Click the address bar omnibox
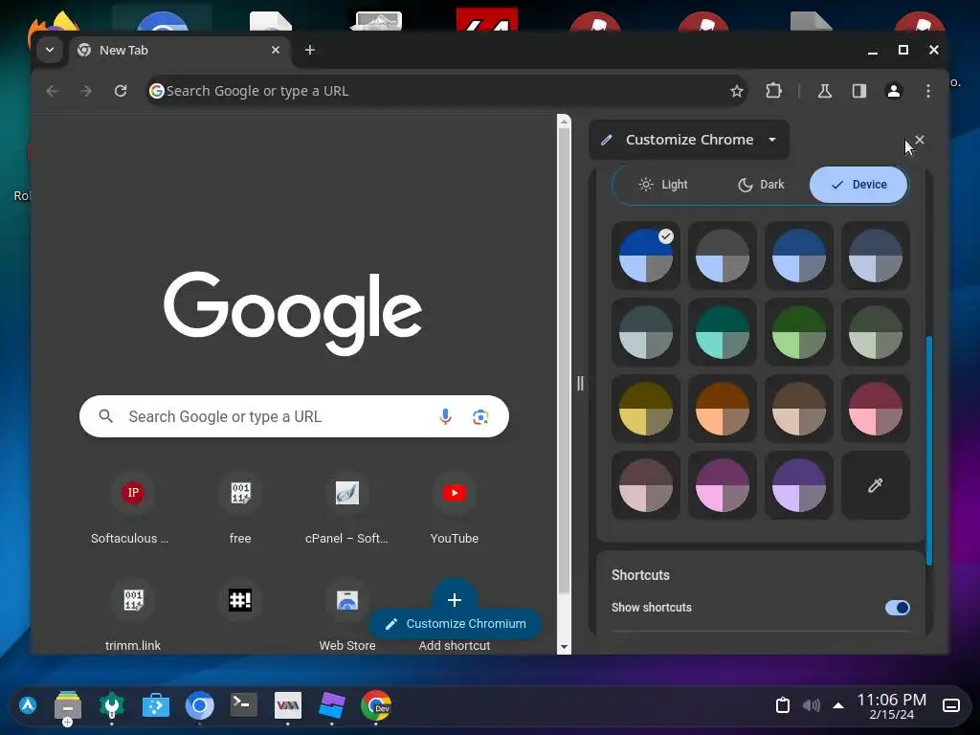Viewport: 980px width, 735px height. pos(446,91)
